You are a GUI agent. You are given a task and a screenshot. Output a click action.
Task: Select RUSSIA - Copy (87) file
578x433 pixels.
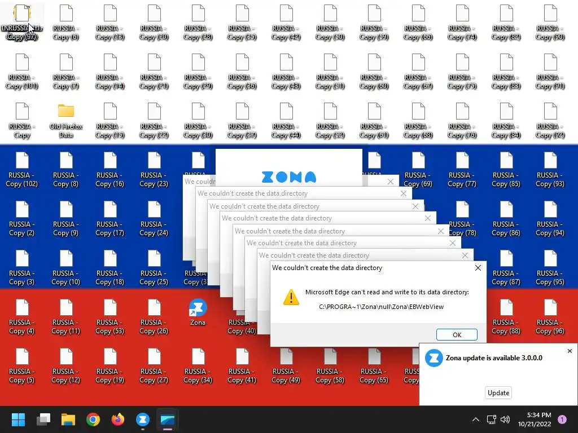pos(506,267)
